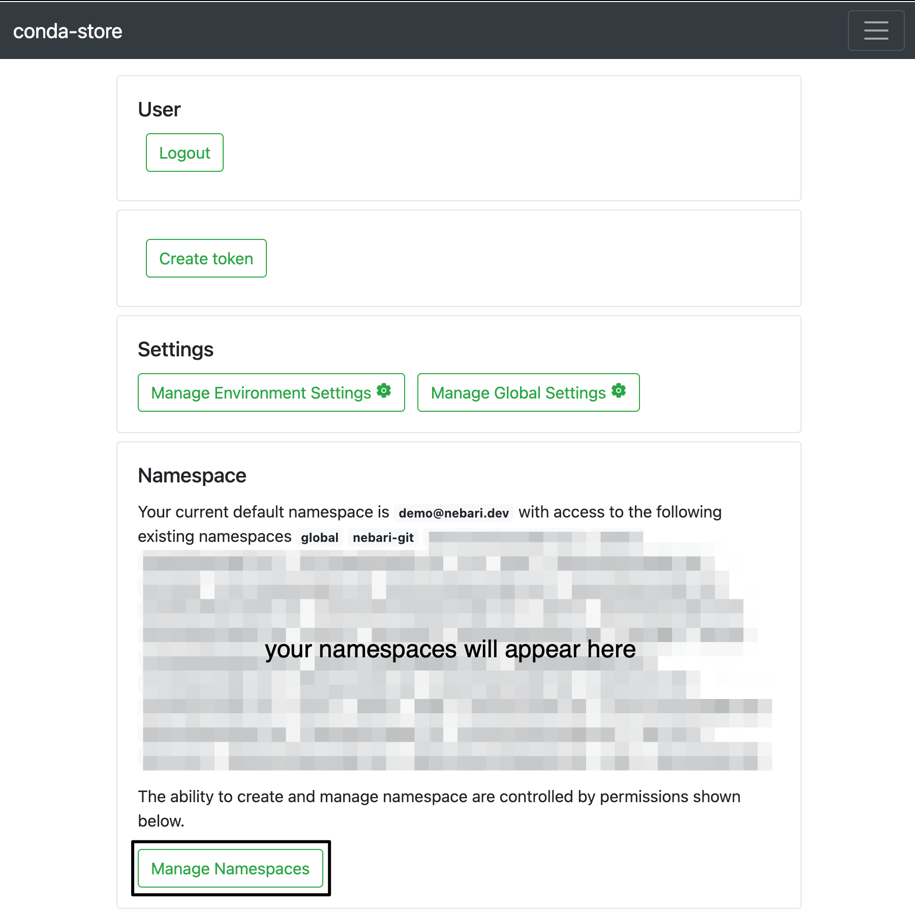Go to the conda-store home link
This screenshot has height=913, width=915.
[x=68, y=32]
